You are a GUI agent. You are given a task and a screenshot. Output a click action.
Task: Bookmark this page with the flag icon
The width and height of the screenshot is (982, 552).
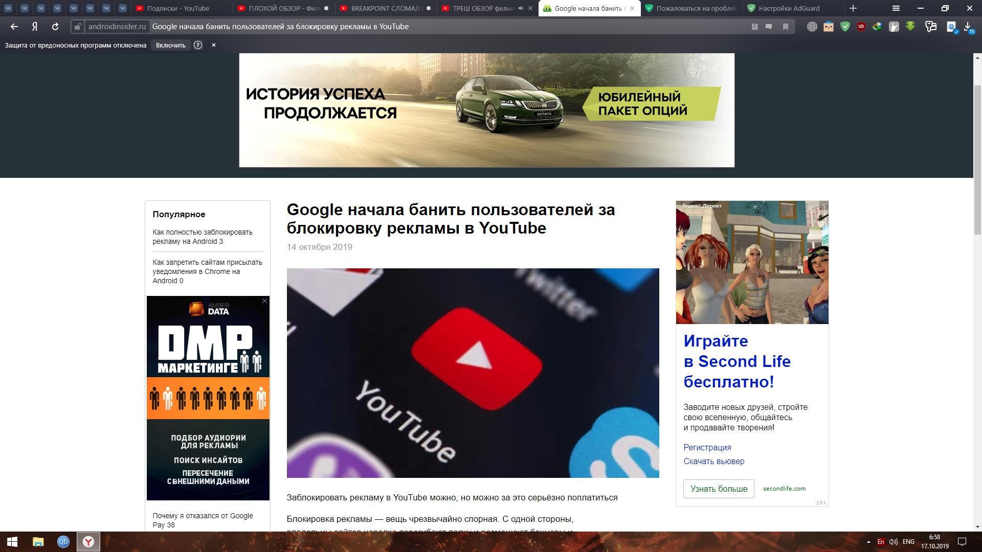786,27
